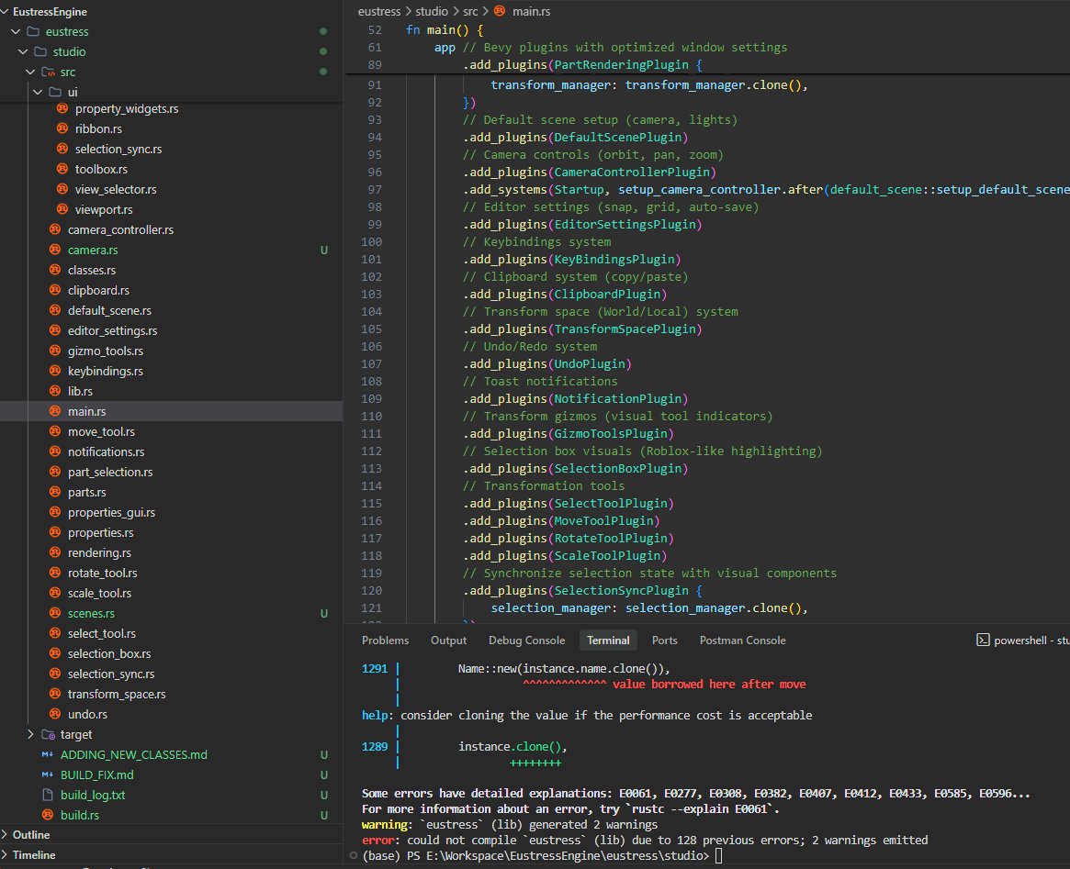Screen dimensions: 1070x869
Task: Collapse the ui folder in the explorer
Action: pyautogui.click(x=38, y=92)
